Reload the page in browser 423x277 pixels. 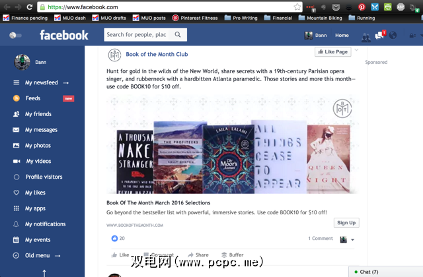(x=30, y=7)
